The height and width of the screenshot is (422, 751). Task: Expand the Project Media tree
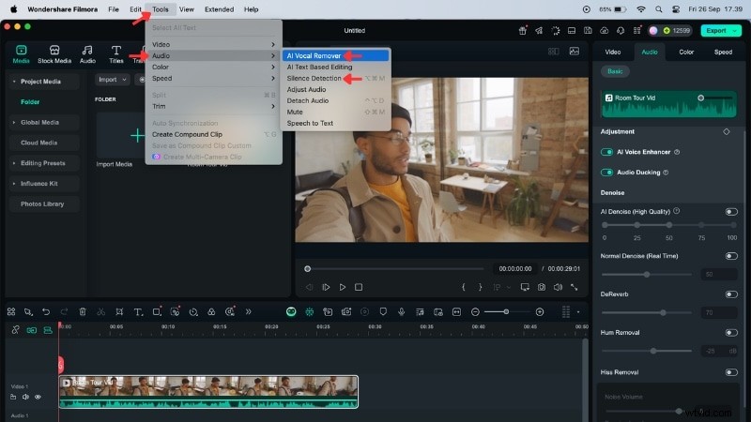click(14, 82)
